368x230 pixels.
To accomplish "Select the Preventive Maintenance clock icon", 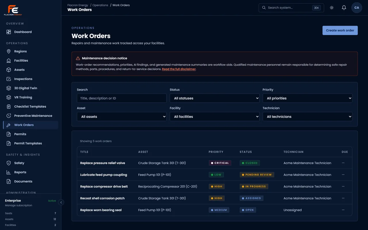I will pyautogui.click(x=9, y=116).
